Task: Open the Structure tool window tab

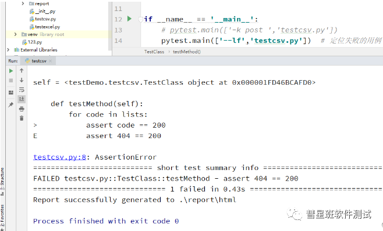Action: pyautogui.click(x=2, y=182)
